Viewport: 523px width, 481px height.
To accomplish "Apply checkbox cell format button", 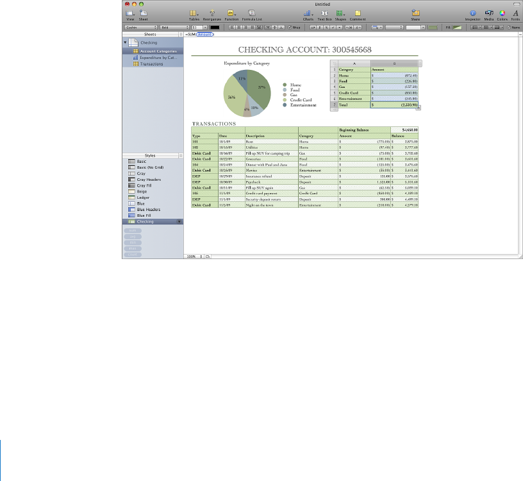I will 333,28.
